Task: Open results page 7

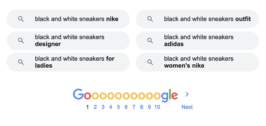Action: (134, 107)
